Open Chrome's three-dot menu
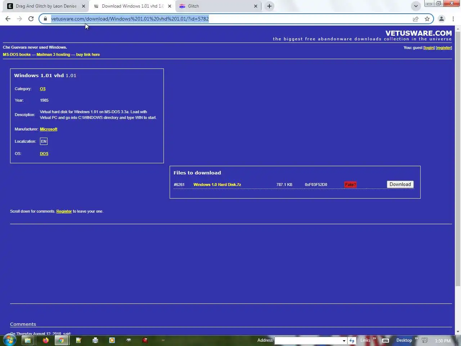461x346 pixels. click(453, 19)
